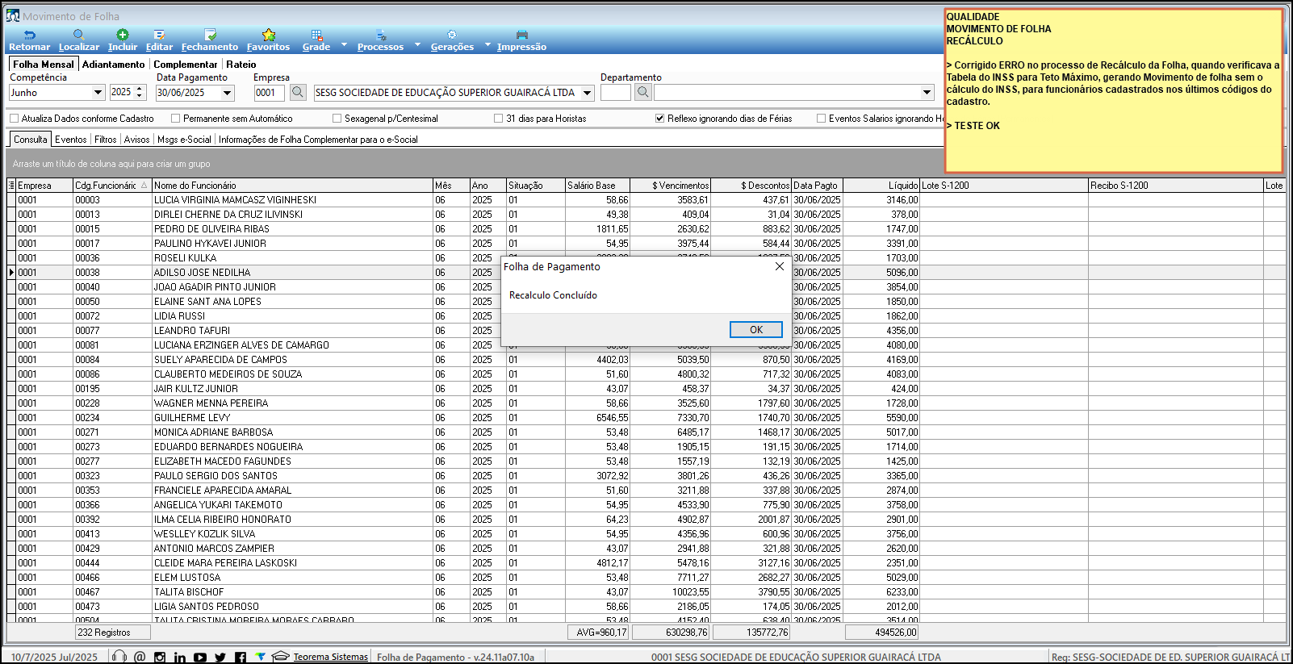
Task: Click the Processos toolbar icon
Action: point(381,35)
